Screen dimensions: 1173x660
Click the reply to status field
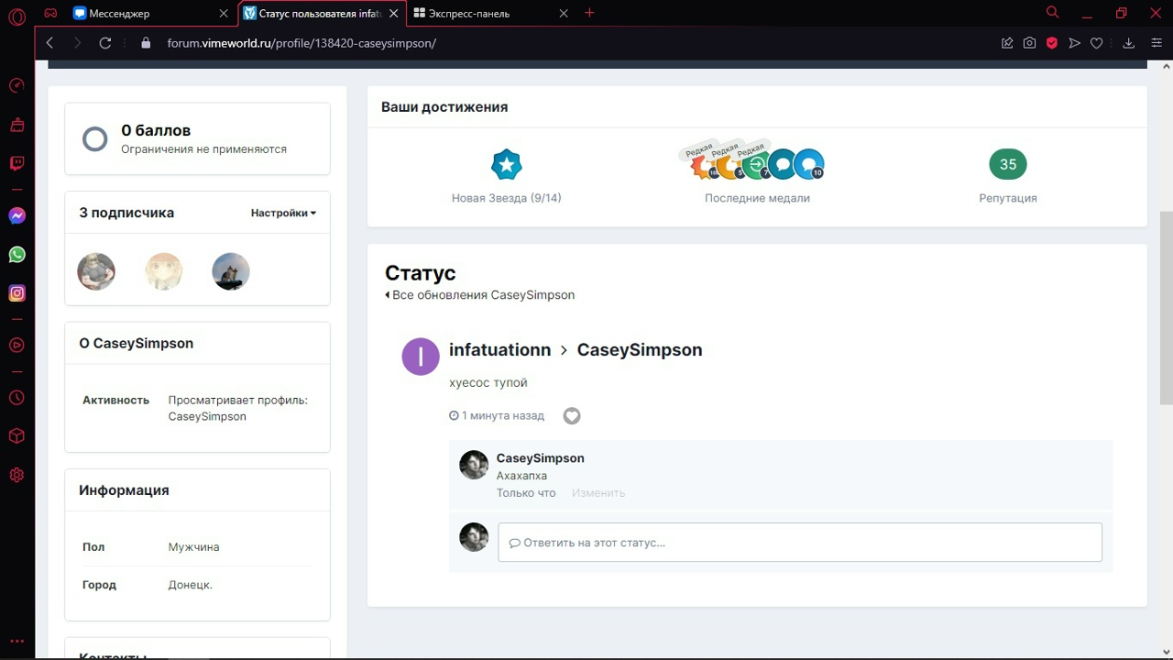tap(799, 543)
